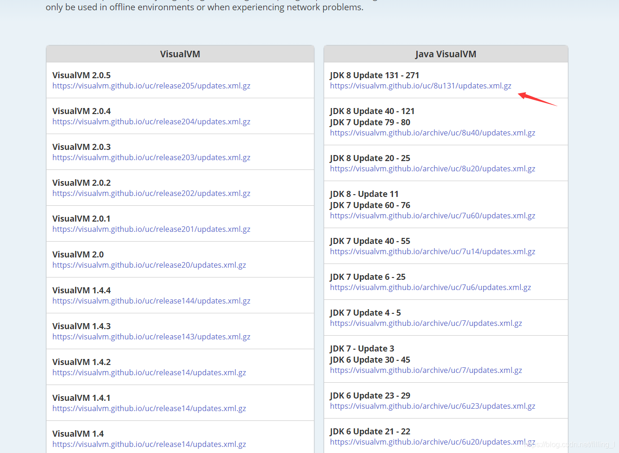This screenshot has width=619, height=453.
Task: Open the release204 updates.xml.gz link
Action: coord(151,122)
